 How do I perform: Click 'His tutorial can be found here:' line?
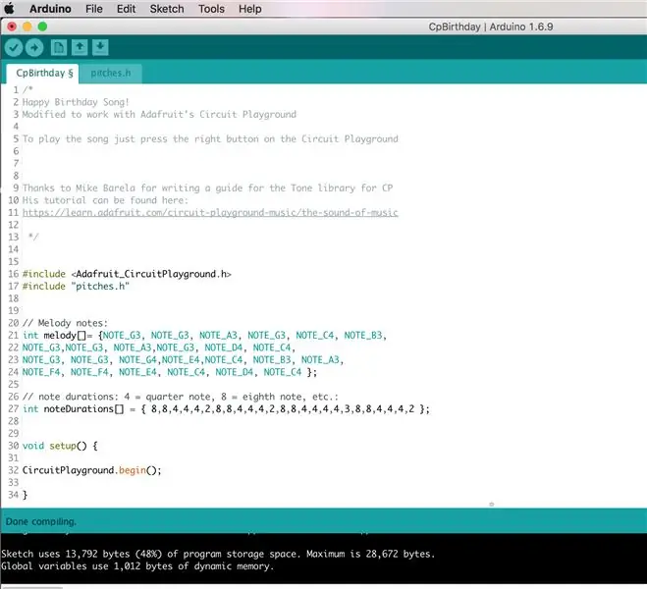(105, 200)
